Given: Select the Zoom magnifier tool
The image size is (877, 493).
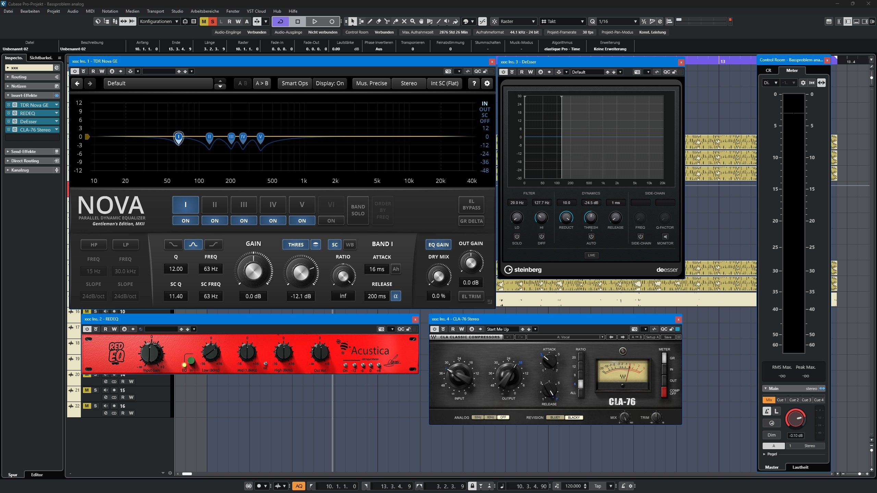Looking at the screenshot, I should [x=412, y=22].
